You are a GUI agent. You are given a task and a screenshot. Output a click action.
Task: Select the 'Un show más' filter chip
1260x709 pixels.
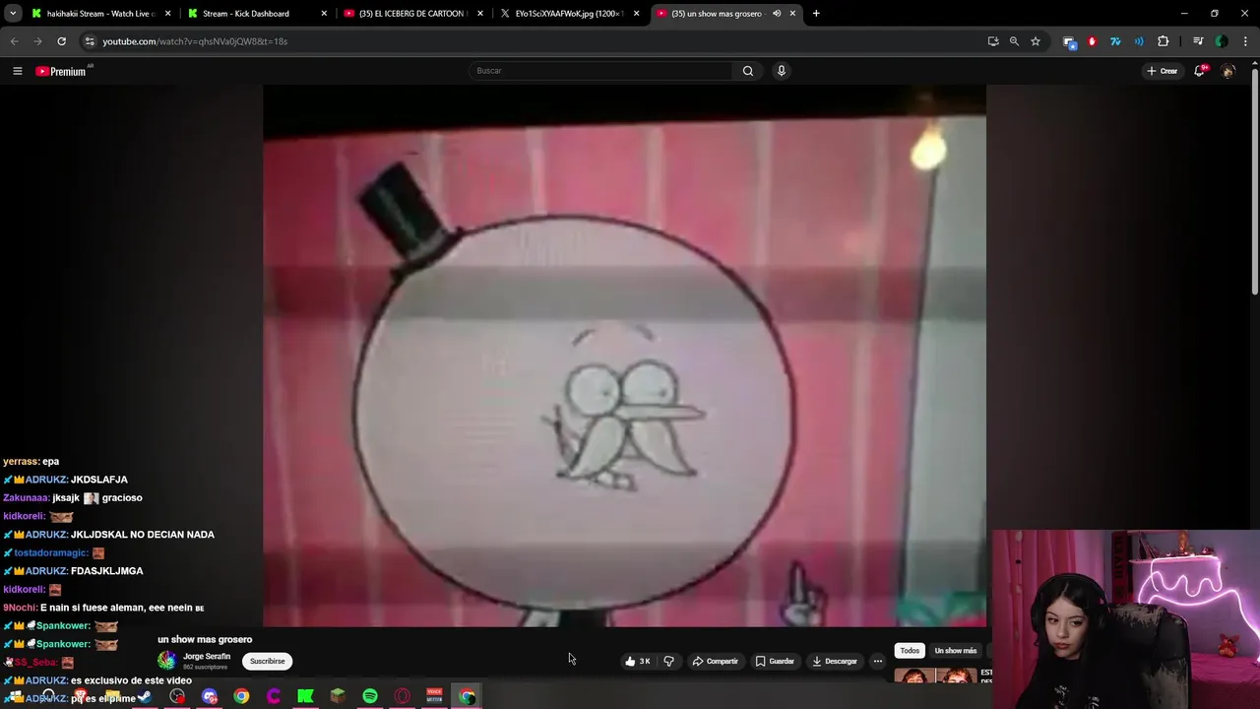(x=955, y=651)
